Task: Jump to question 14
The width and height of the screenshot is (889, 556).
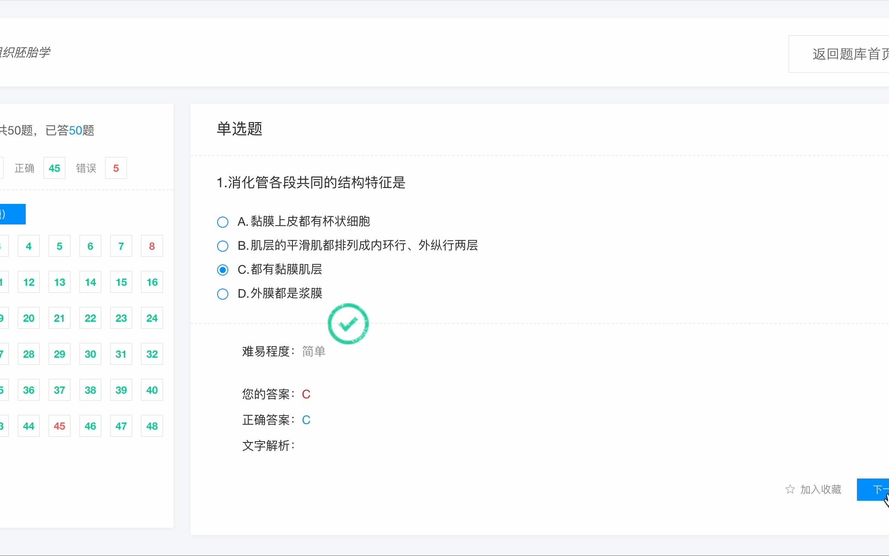Action: point(90,282)
